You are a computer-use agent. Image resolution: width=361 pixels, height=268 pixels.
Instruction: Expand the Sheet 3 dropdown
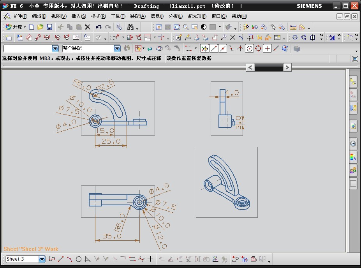pyautogui.click(x=42, y=259)
